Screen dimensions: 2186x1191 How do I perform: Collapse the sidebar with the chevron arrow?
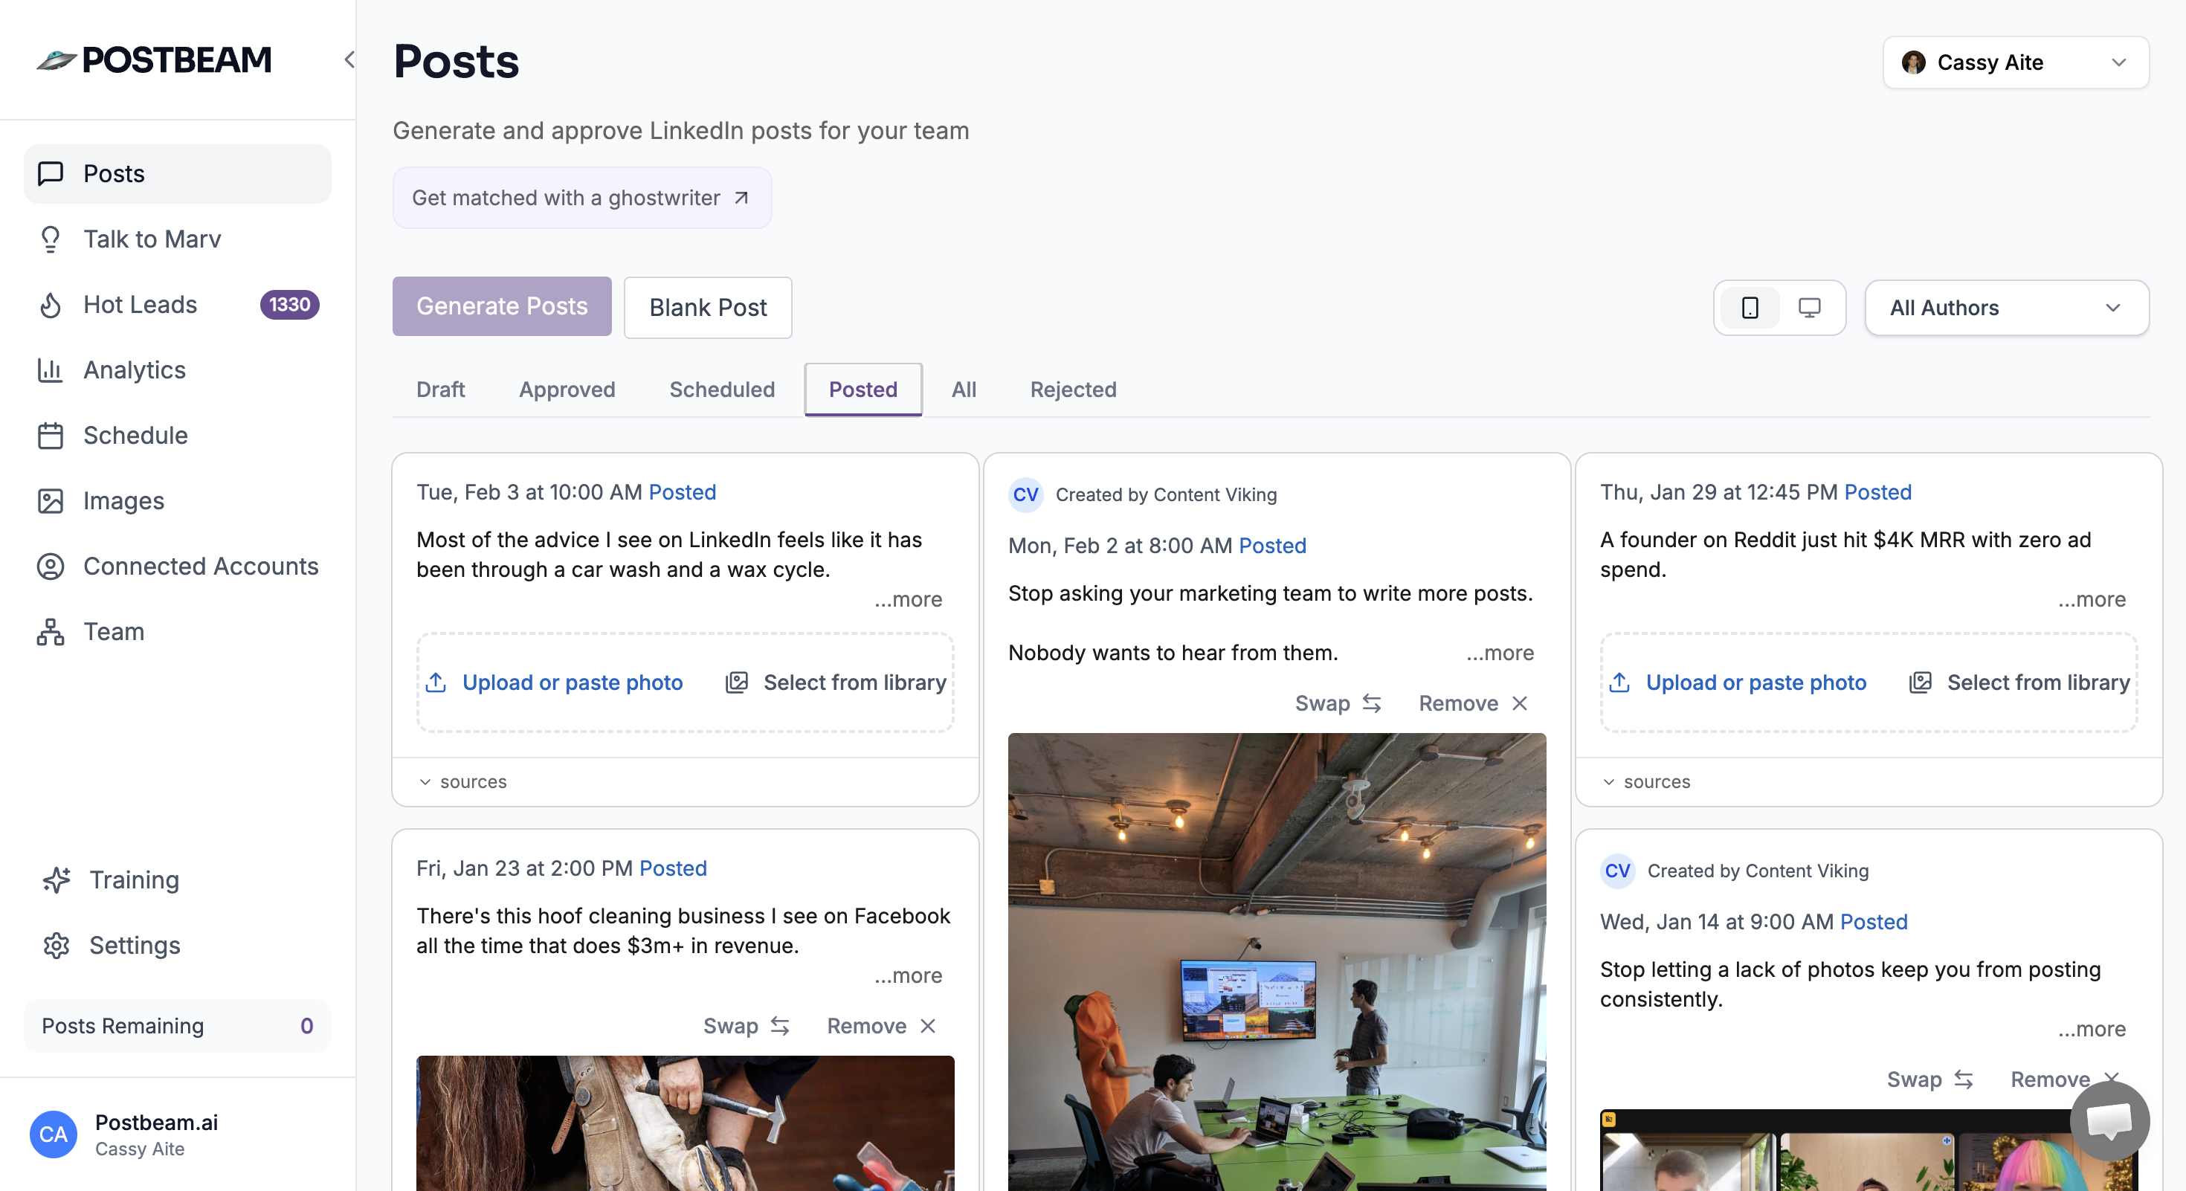coord(349,59)
